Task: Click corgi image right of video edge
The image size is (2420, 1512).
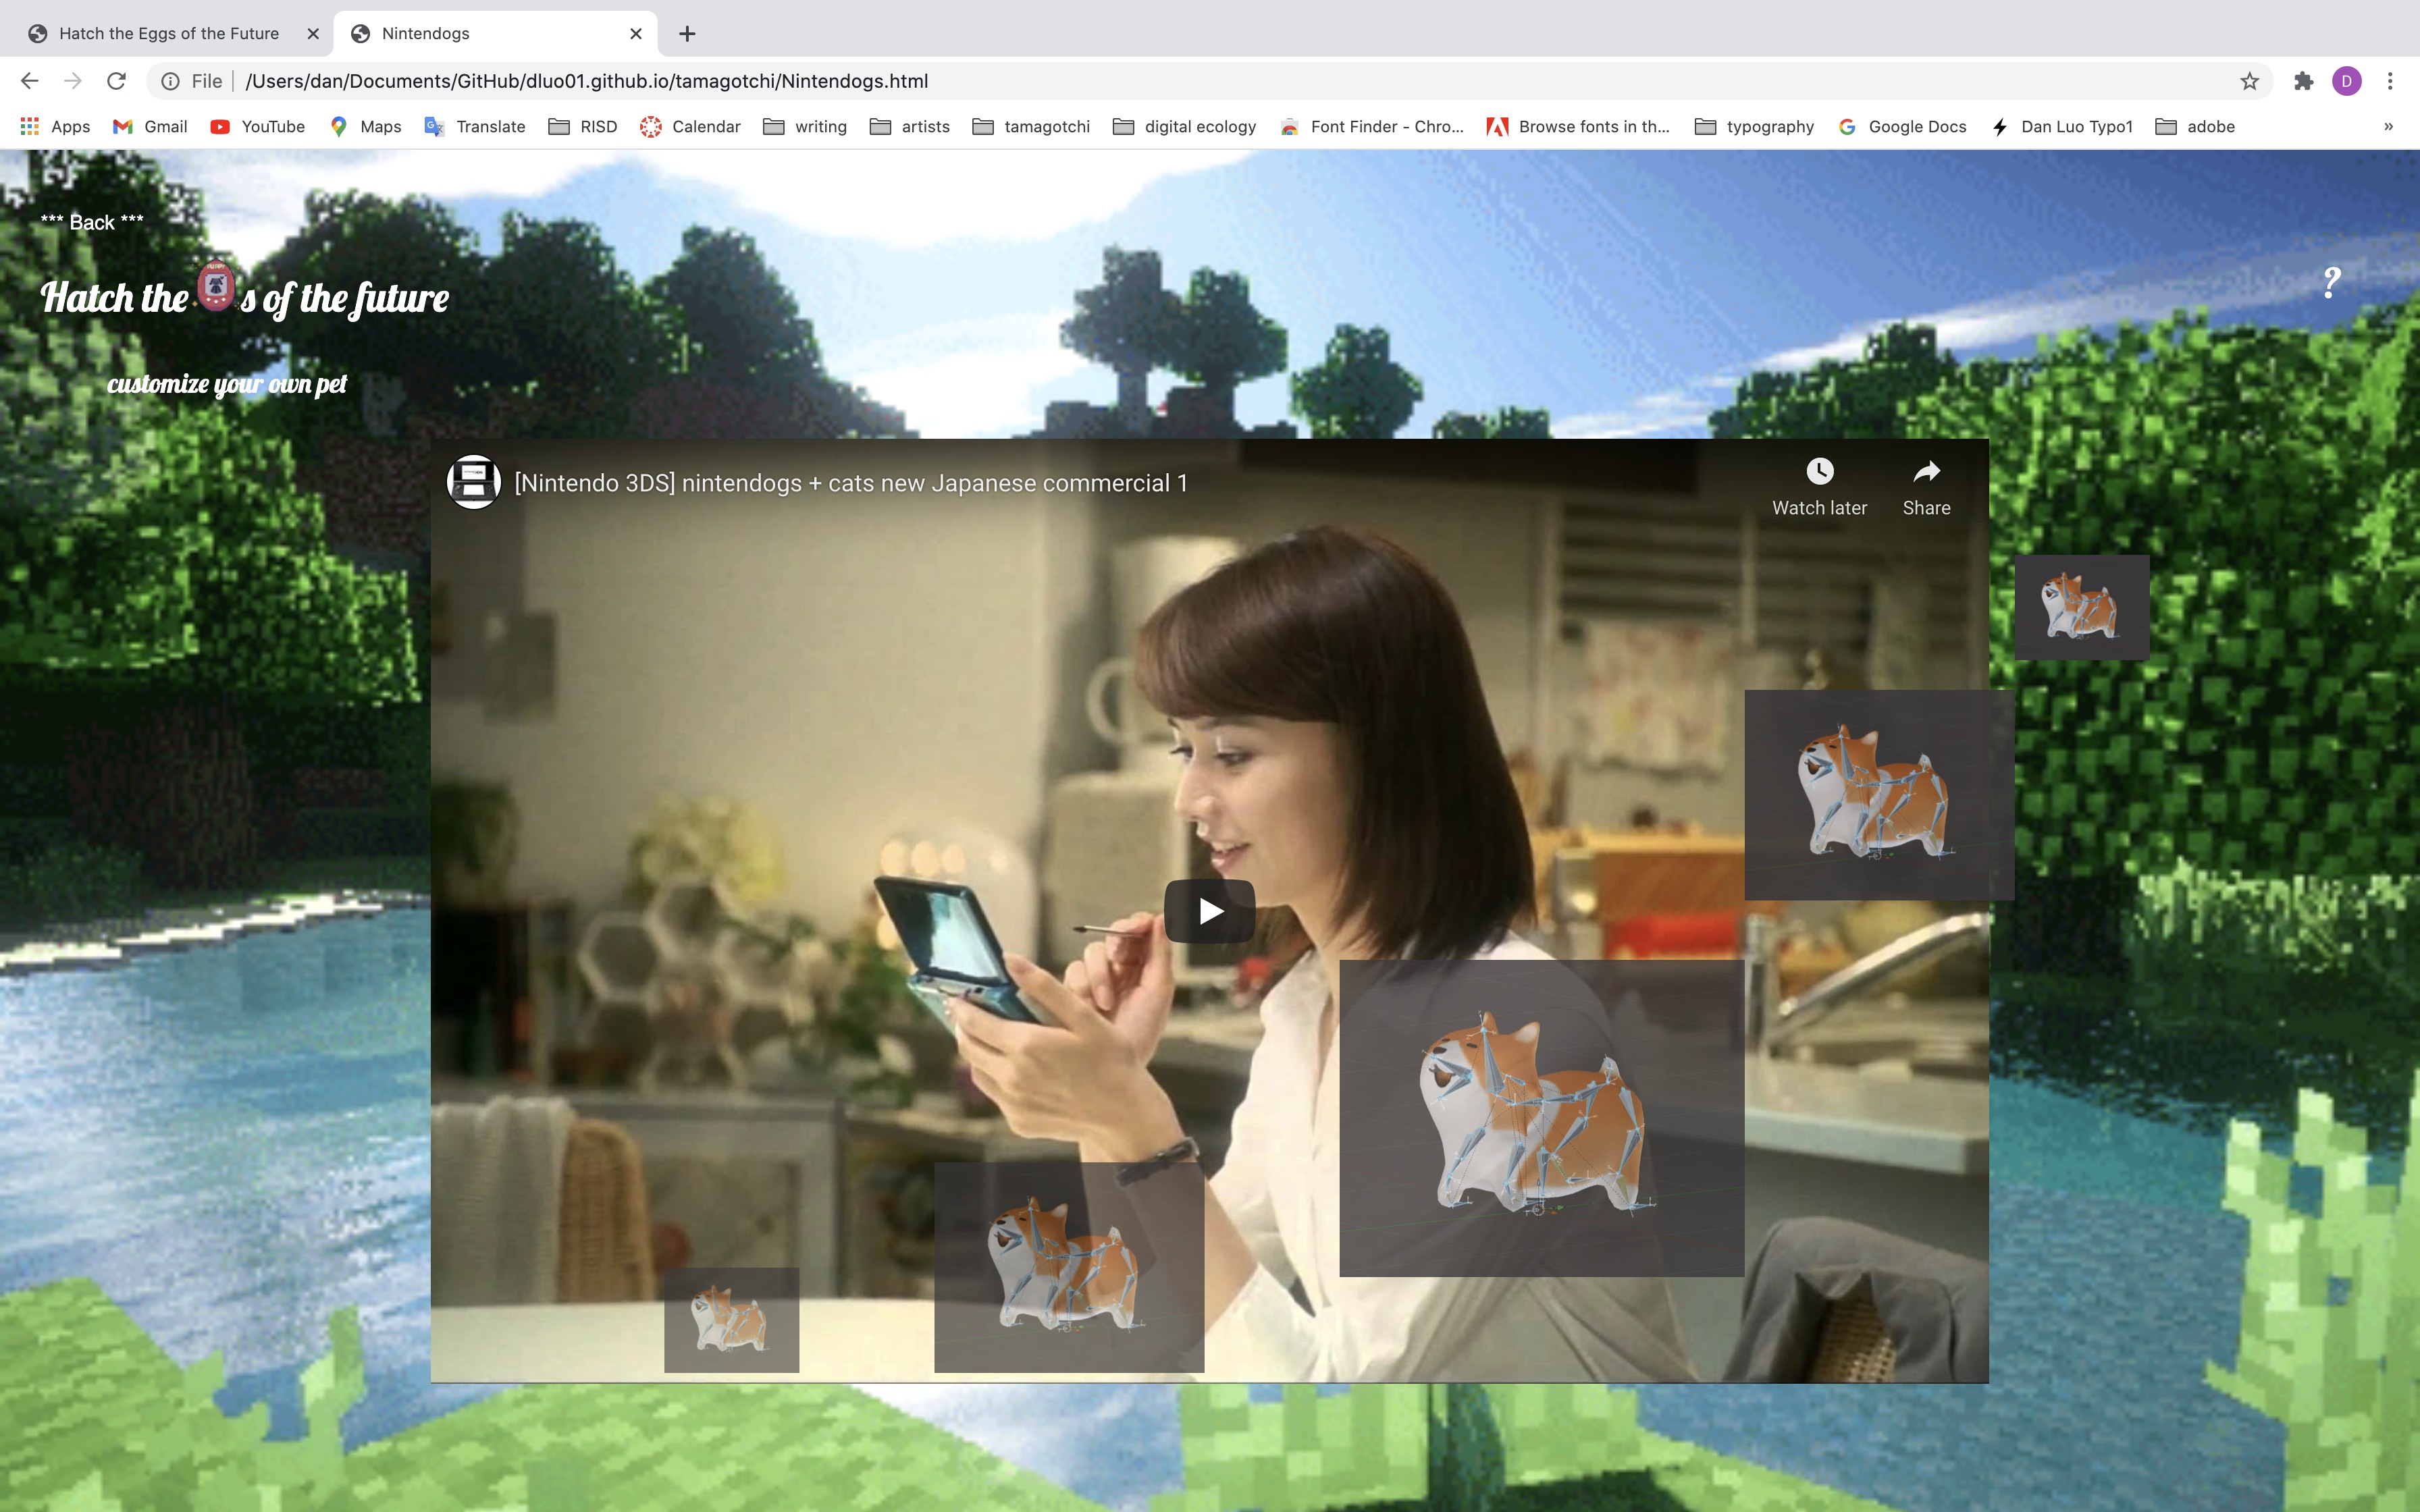Action: click(1879, 795)
